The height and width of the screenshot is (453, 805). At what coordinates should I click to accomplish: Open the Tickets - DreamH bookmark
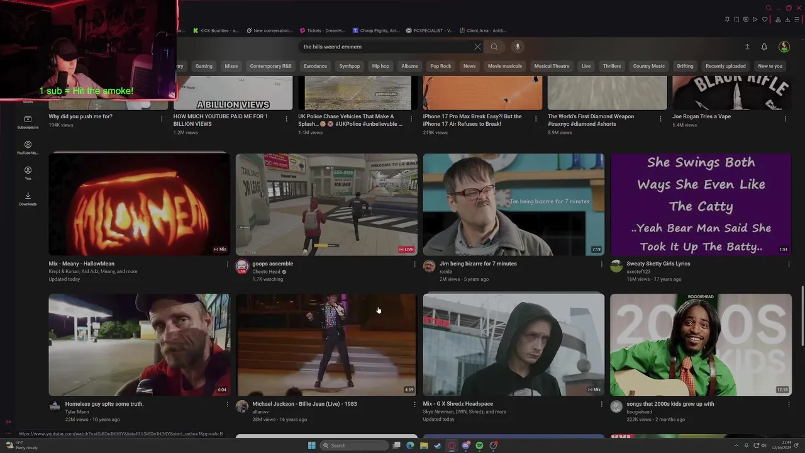323,30
